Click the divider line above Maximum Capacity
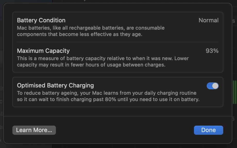Viewport: 237px width, 148px height. 117,42
